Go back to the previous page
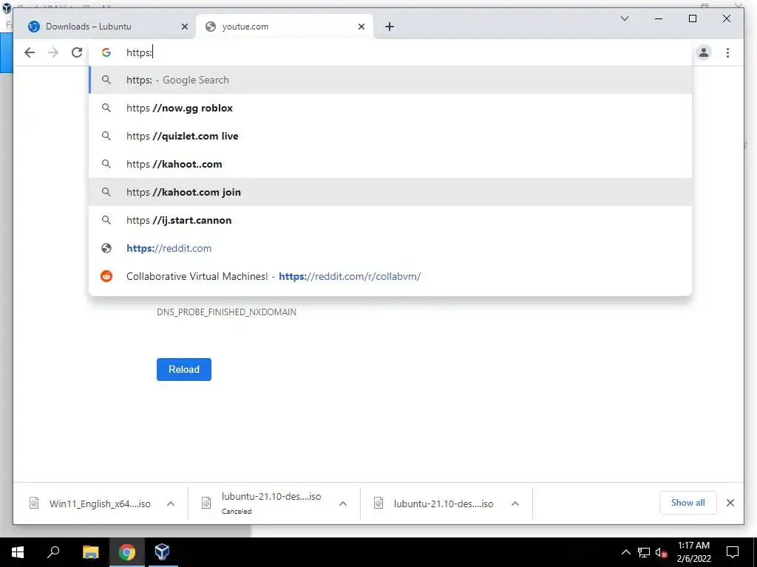This screenshot has height=567, width=757. (x=30, y=52)
